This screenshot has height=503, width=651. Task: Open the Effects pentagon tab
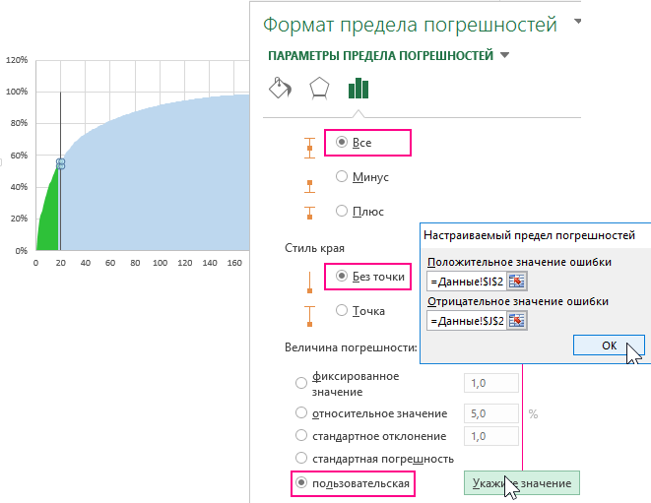coord(319,88)
